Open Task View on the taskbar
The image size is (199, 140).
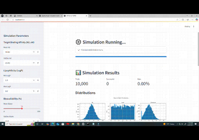[x=42, y=124]
